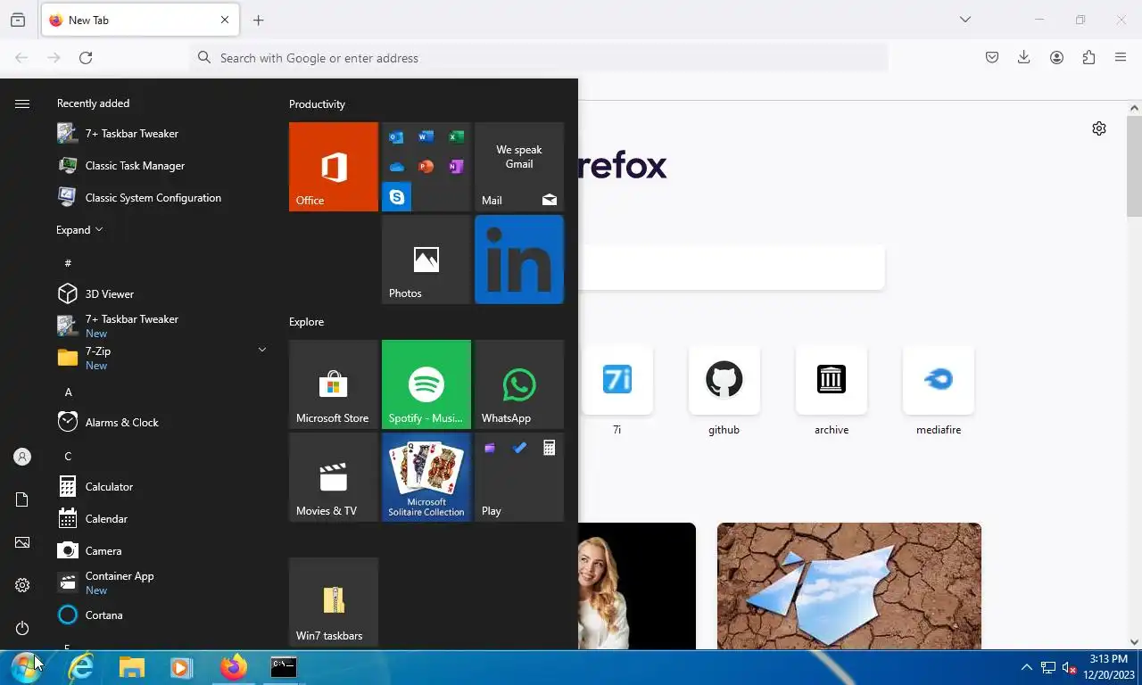Open Firefox extensions menu
The height and width of the screenshot is (685, 1142).
click(1088, 57)
